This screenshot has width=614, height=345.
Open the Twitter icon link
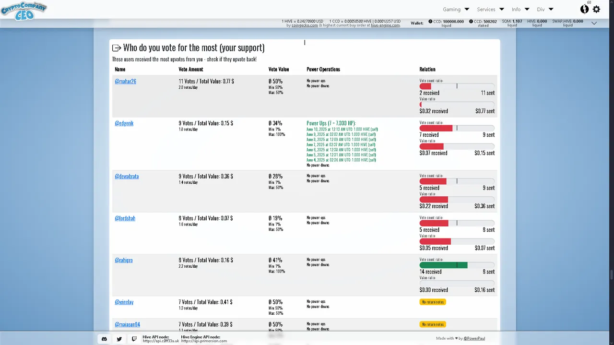[119, 339]
